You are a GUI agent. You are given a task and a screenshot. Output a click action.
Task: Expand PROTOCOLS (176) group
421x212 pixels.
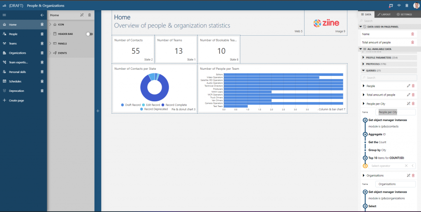(x=363, y=64)
